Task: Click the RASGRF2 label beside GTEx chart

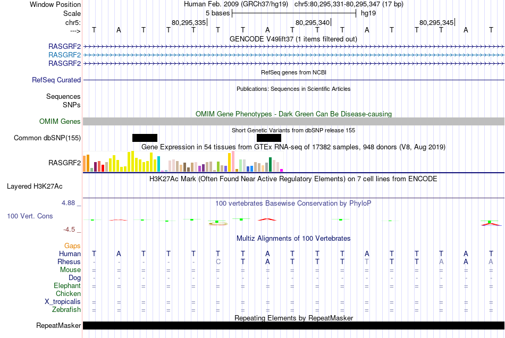Action: (x=64, y=163)
